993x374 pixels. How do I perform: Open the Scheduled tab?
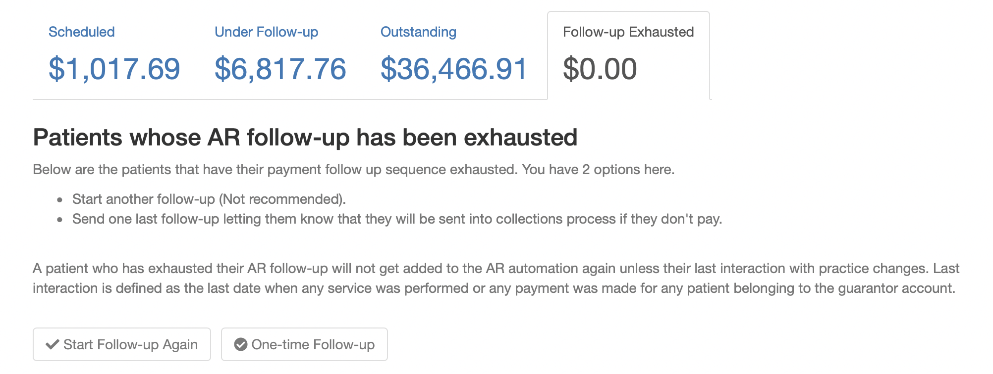[x=114, y=54]
